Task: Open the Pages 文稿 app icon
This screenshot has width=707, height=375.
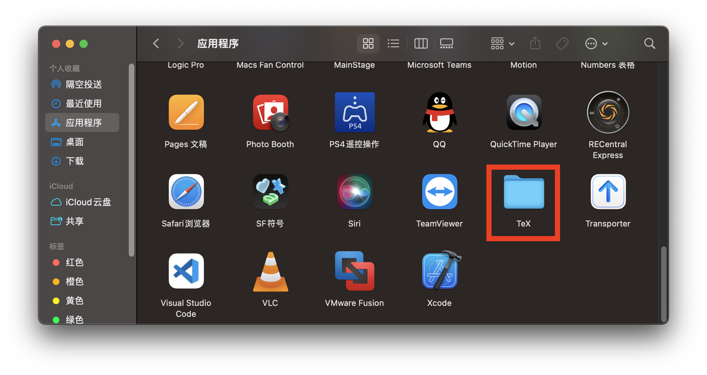Action: 186,112
